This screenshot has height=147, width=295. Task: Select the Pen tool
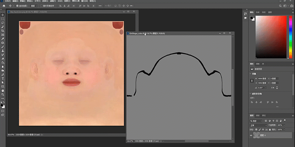tap(3, 75)
